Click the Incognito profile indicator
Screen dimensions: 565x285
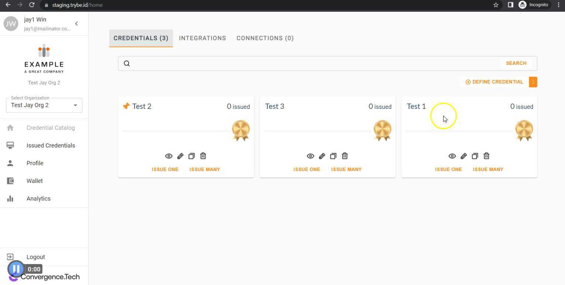[x=534, y=5]
